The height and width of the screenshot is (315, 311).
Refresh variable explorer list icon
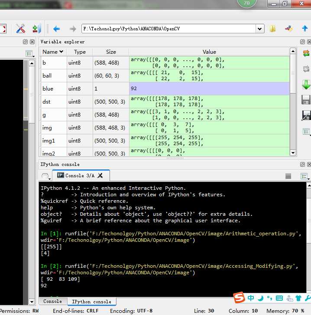click(x=306, y=53)
